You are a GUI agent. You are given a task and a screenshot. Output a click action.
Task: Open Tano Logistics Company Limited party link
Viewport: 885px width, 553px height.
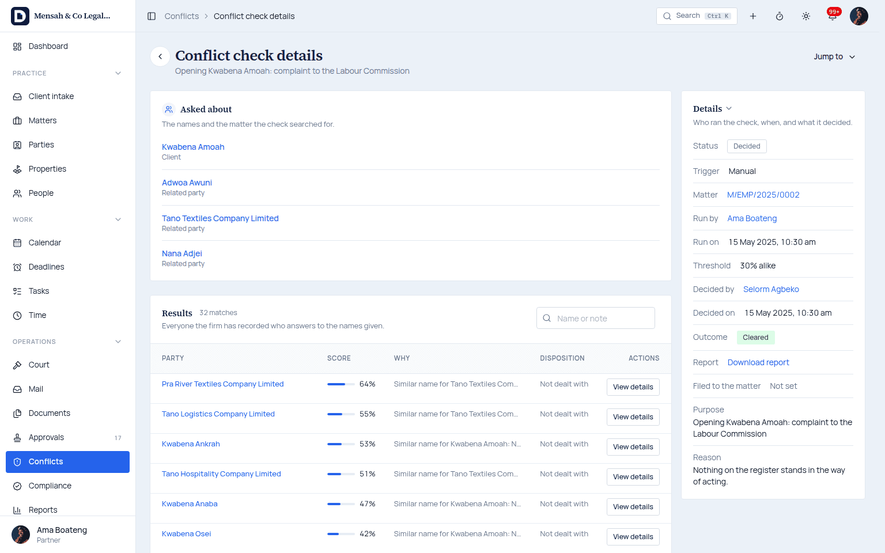[x=218, y=414]
